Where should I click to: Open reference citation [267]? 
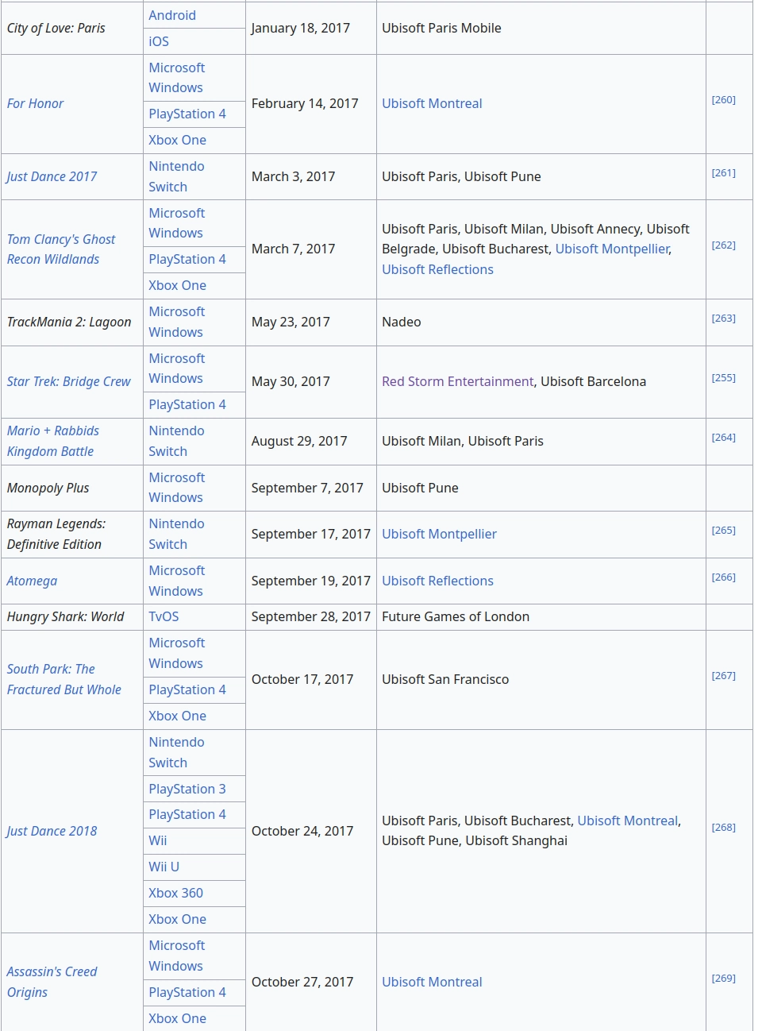[x=723, y=675]
